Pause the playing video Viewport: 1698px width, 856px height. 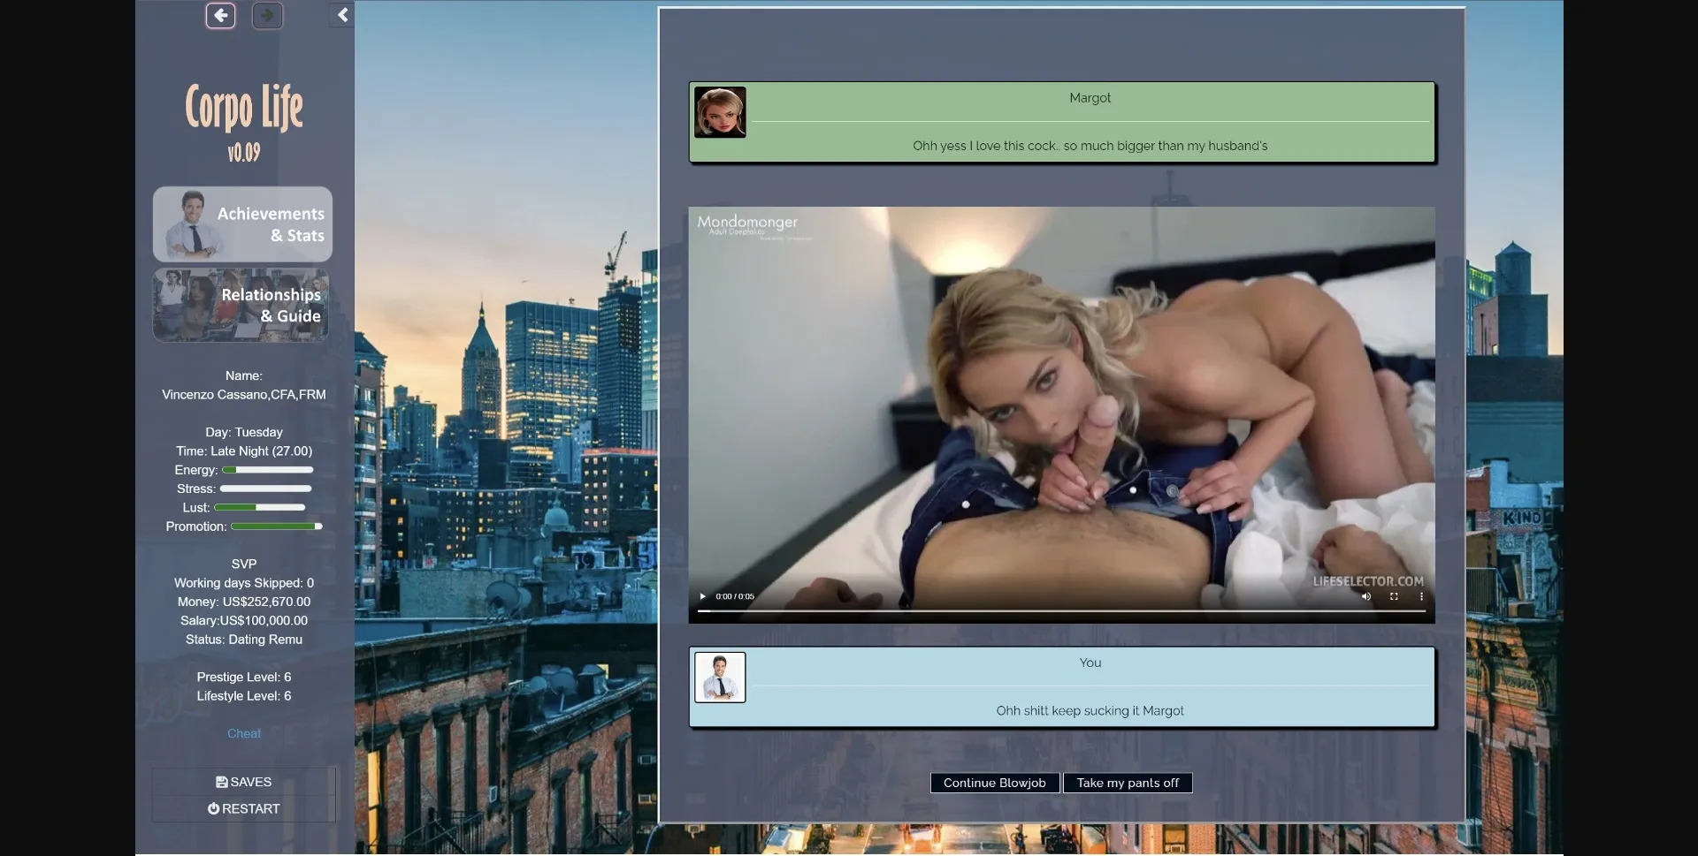701,596
